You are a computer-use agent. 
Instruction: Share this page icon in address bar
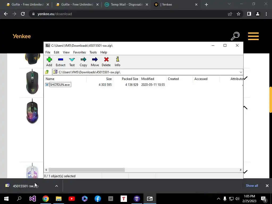pyautogui.click(x=230, y=14)
